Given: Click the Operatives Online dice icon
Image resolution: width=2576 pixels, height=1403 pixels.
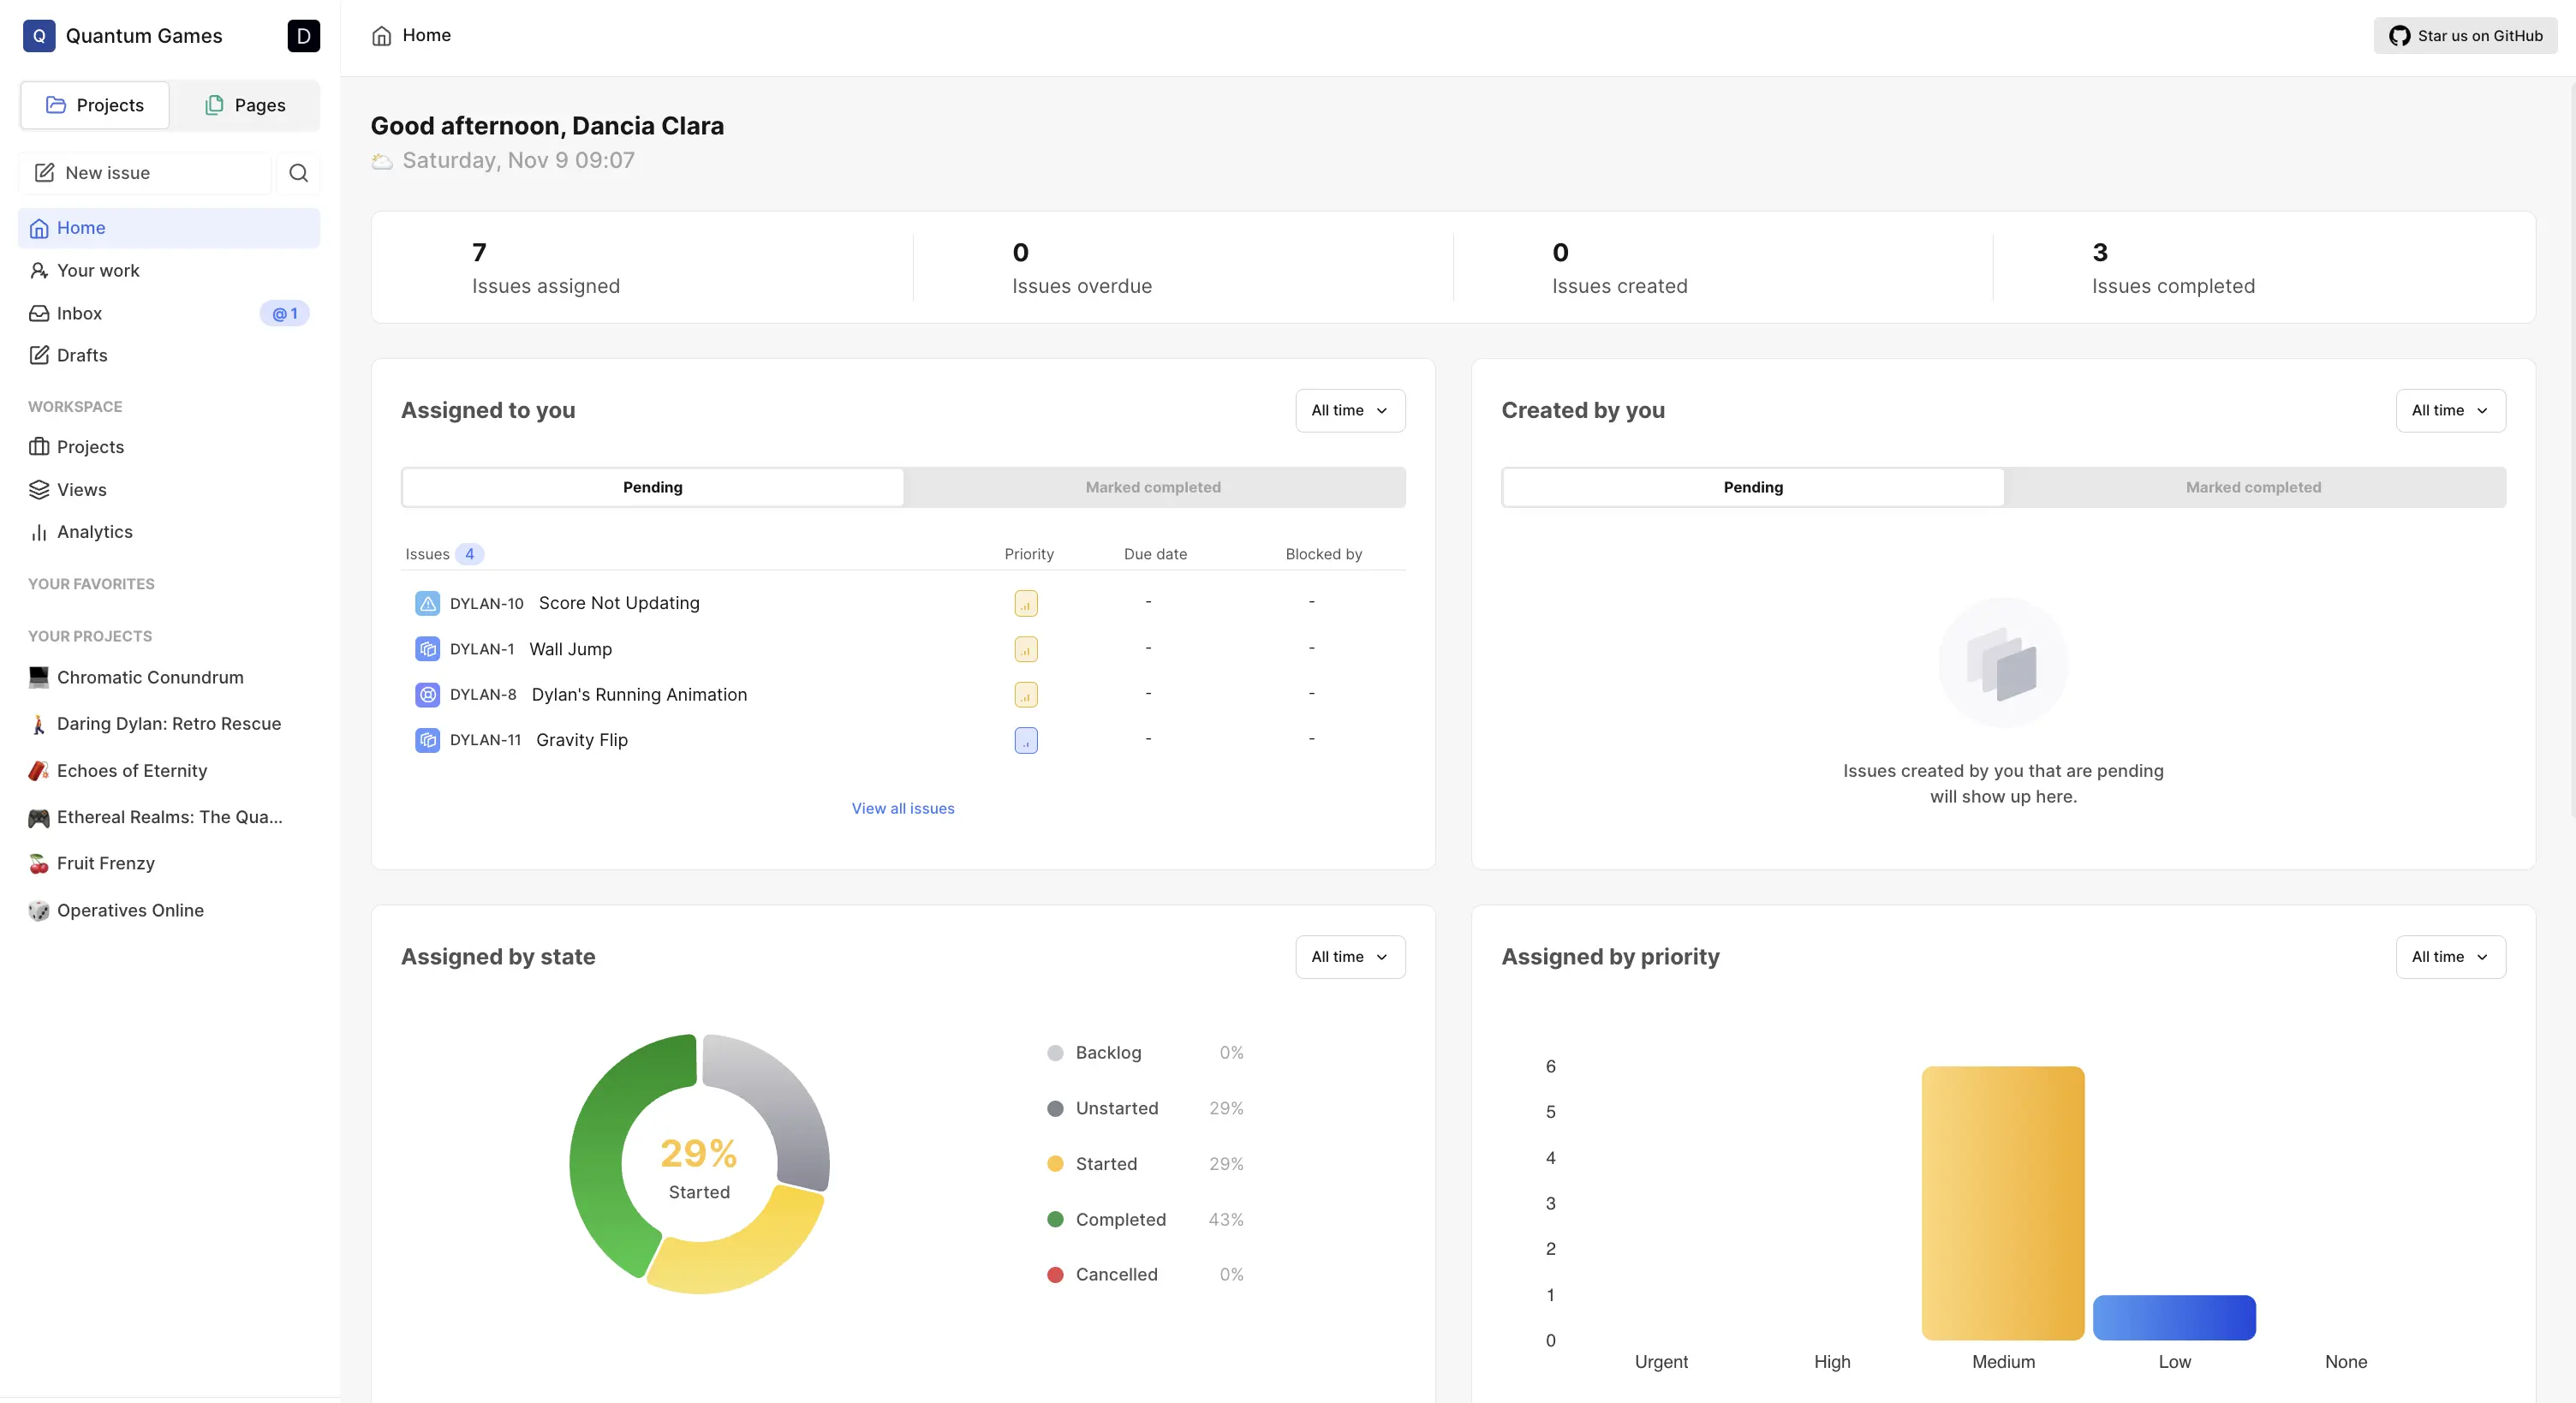Looking at the screenshot, I should click(x=39, y=910).
